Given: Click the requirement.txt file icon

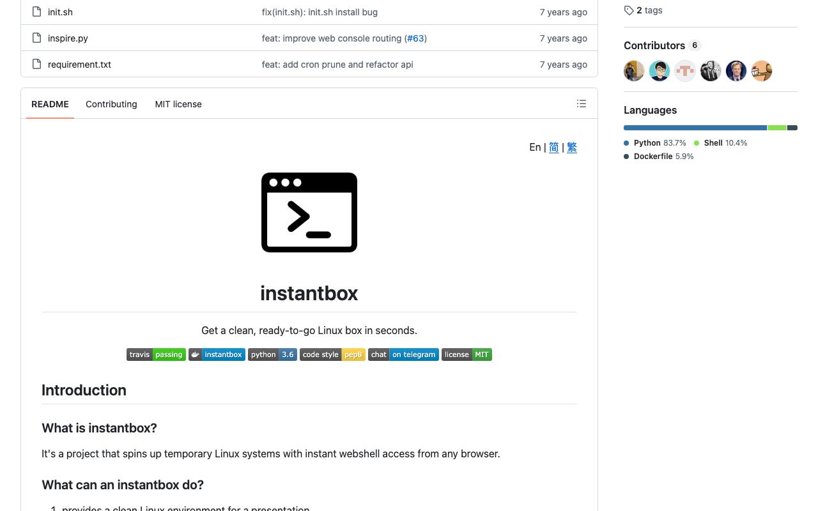Looking at the screenshot, I should (x=36, y=65).
